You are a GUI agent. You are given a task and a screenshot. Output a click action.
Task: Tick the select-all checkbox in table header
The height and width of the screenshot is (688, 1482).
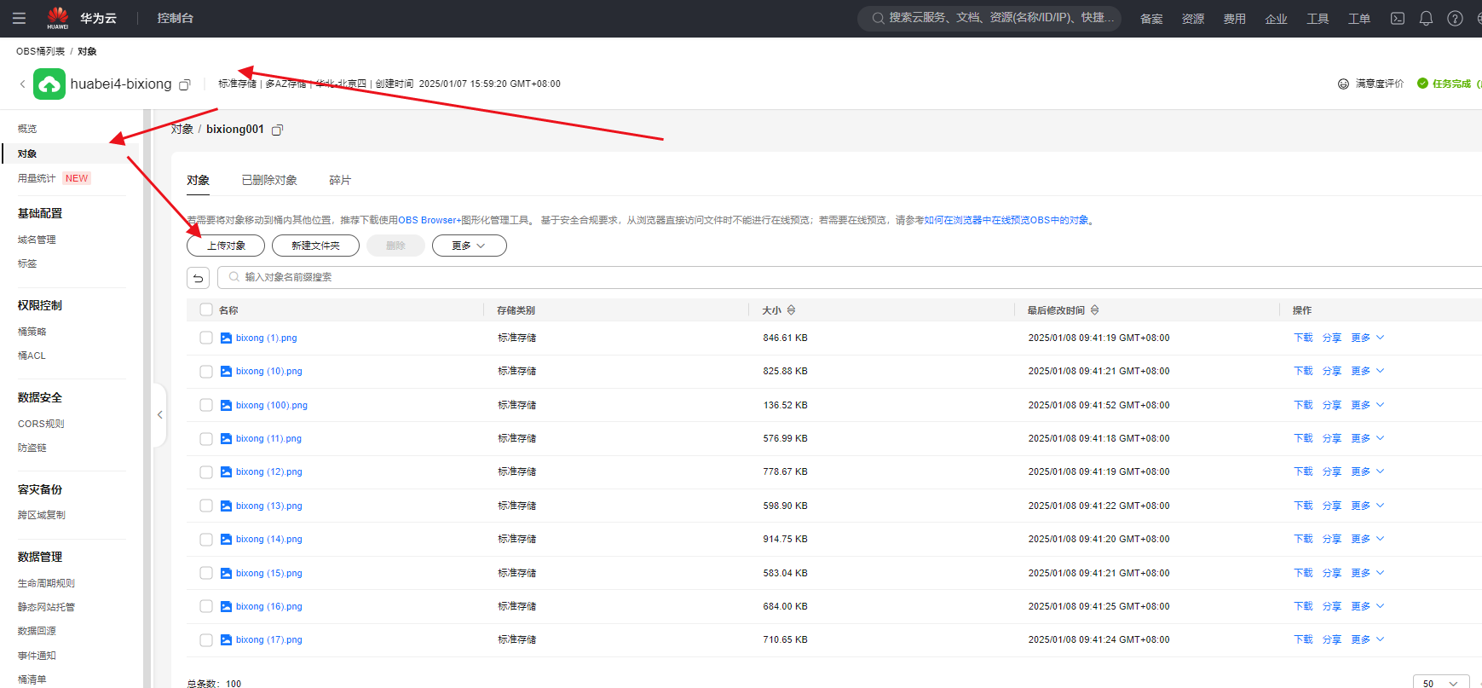(x=206, y=310)
